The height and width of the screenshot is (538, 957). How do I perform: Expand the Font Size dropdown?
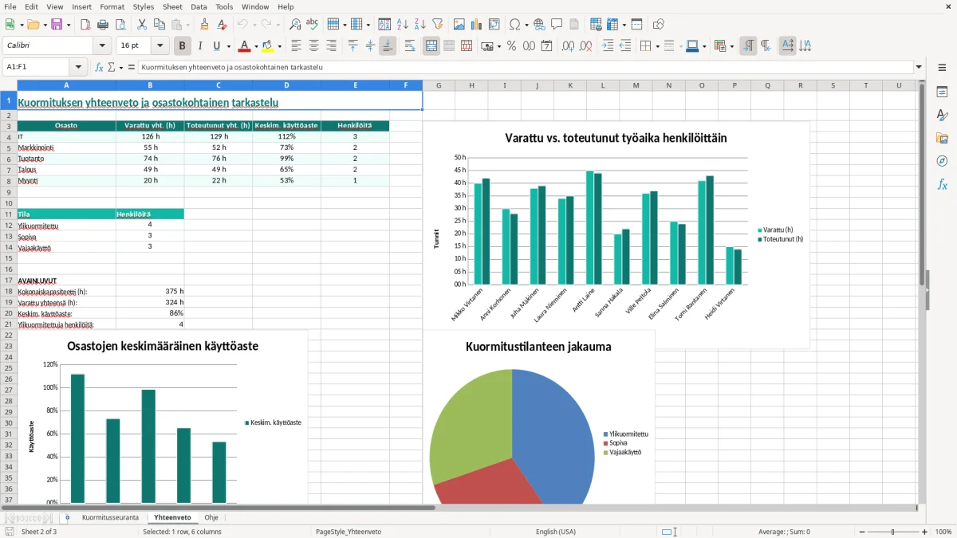160,46
